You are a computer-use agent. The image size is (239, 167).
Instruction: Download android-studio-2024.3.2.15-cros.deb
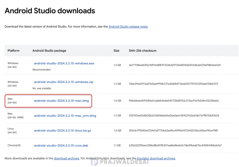click(x=61, y=145)
